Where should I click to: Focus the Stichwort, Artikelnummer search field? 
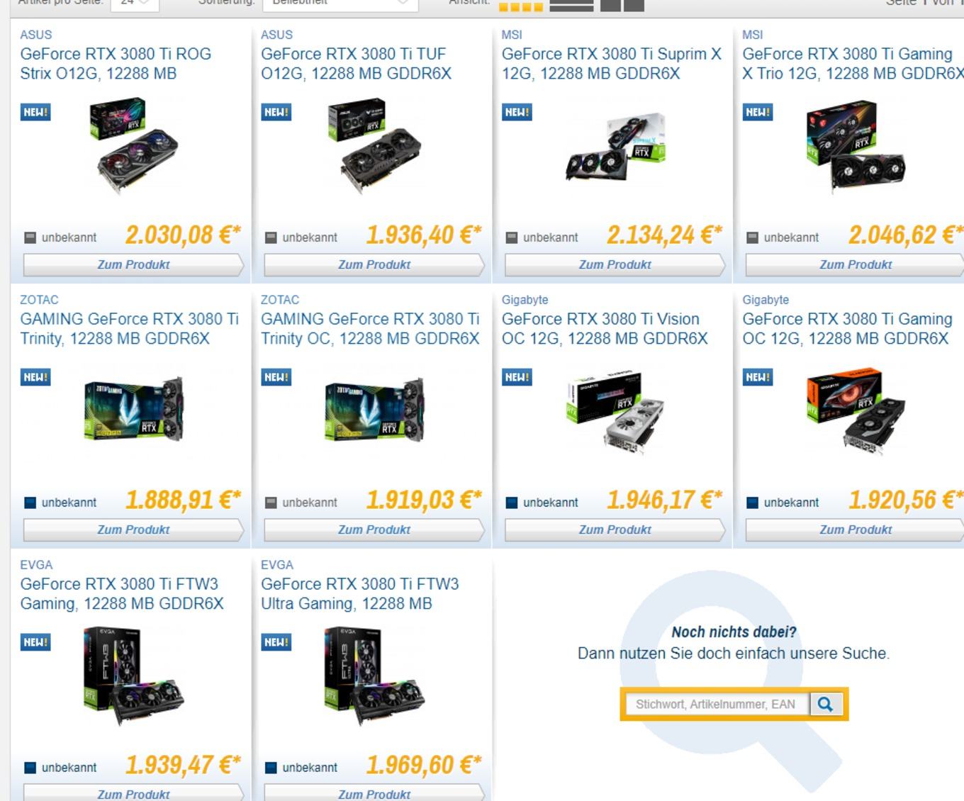click(x=717, y=704)
